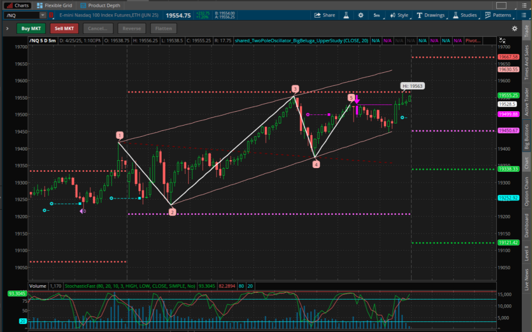The width and height of the screenshot is (532, 332).
Task: Click the red alert icon beside the symbol description
Action: tap(51, 15)
